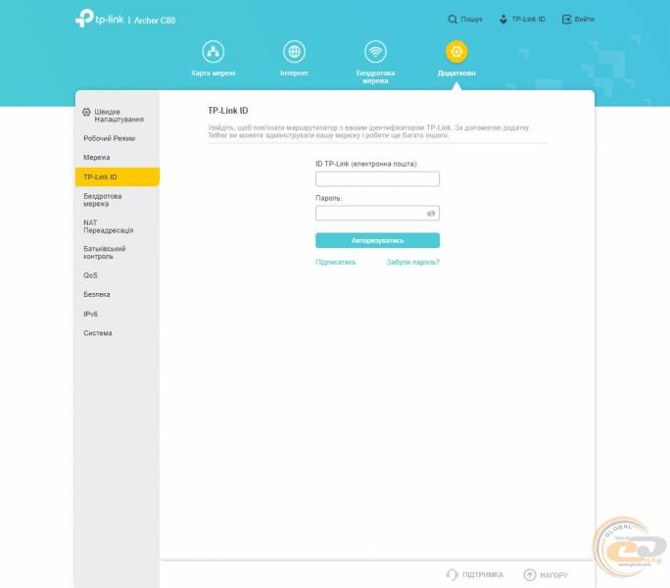The height and width of the screenshot is (588, 670).
Task: Click the Пошук text in the header
Action: point(471,20)
